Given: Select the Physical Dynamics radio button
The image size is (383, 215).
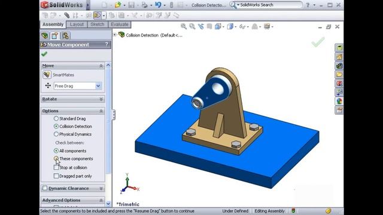Looking at the screenshot, I should (x=56, y=134).
